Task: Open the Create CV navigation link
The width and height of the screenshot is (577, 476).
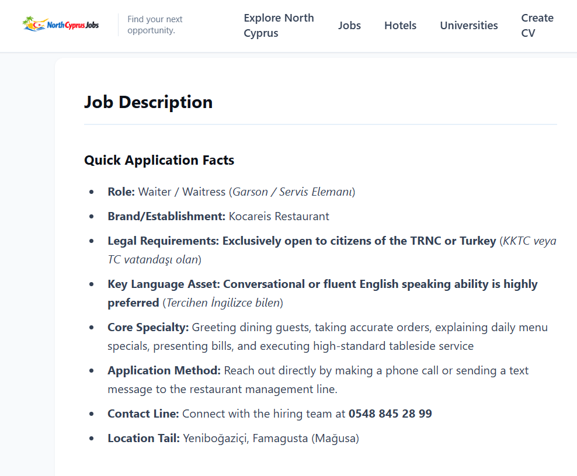Action: click(537, 25)
